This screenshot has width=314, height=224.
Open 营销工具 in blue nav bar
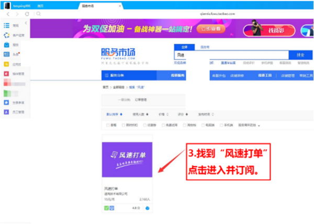point(306,76)
